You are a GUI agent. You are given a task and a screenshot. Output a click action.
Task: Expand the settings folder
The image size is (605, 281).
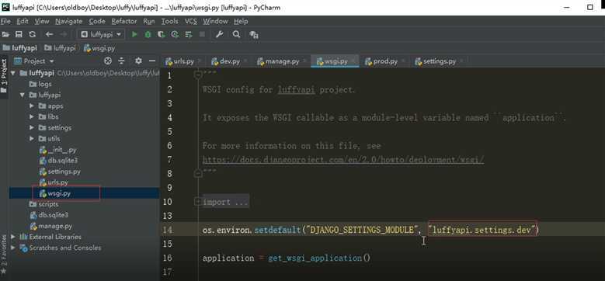click(32, 127)
